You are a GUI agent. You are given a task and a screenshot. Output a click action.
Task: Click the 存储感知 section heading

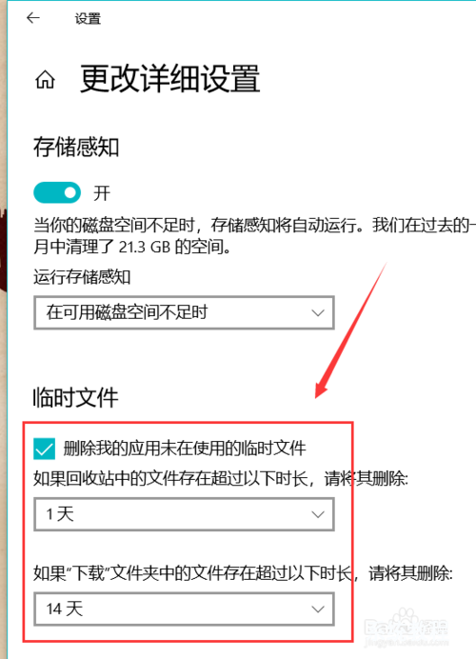click(x=76, y=147)
